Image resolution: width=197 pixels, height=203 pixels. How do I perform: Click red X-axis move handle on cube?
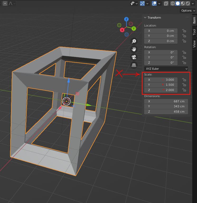(60, 108)
